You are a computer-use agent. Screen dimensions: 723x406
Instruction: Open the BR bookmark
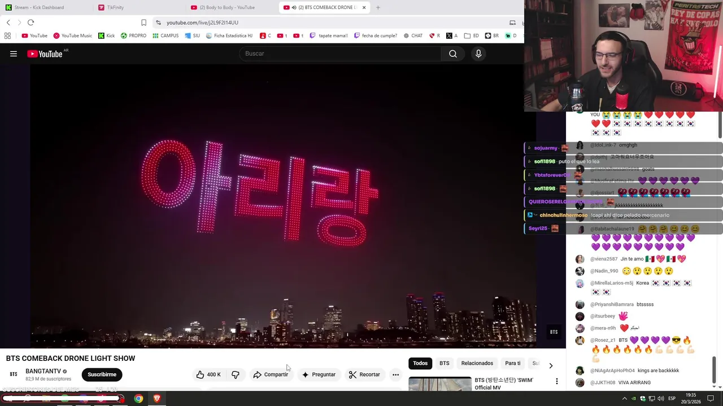[x=492, y=36]
